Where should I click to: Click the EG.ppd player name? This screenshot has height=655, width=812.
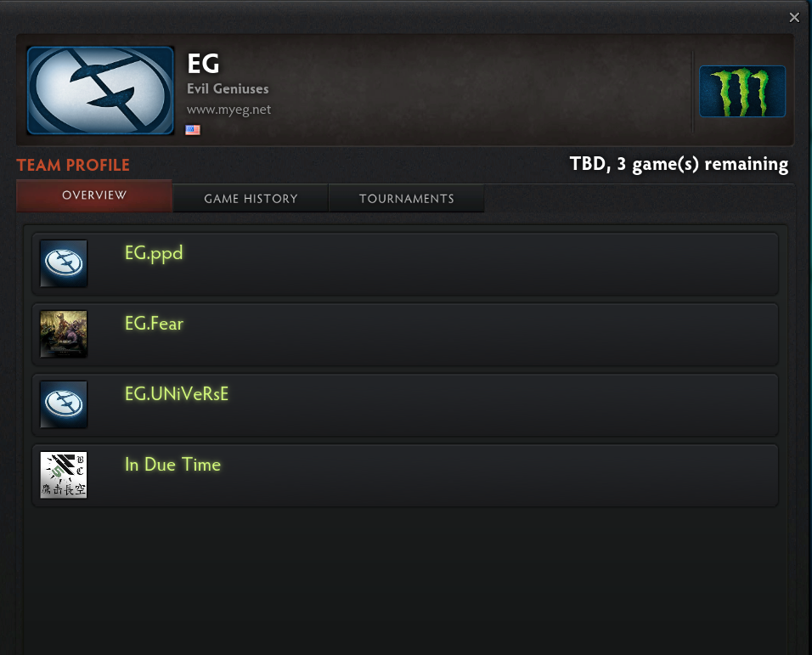pos(154,253)
